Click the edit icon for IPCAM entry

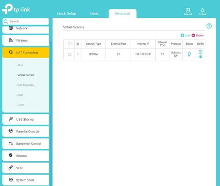click(200, 52)
